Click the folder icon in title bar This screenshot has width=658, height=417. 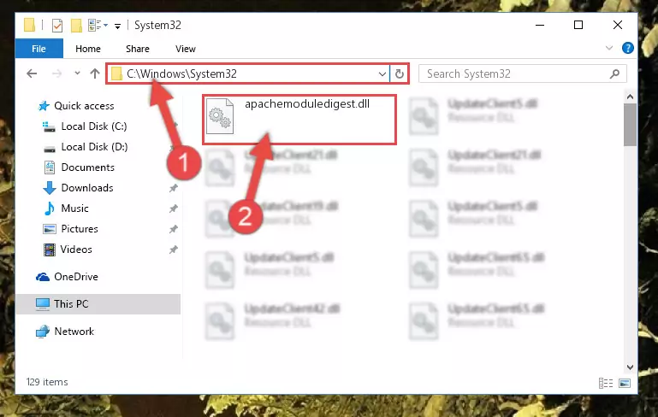29,25
